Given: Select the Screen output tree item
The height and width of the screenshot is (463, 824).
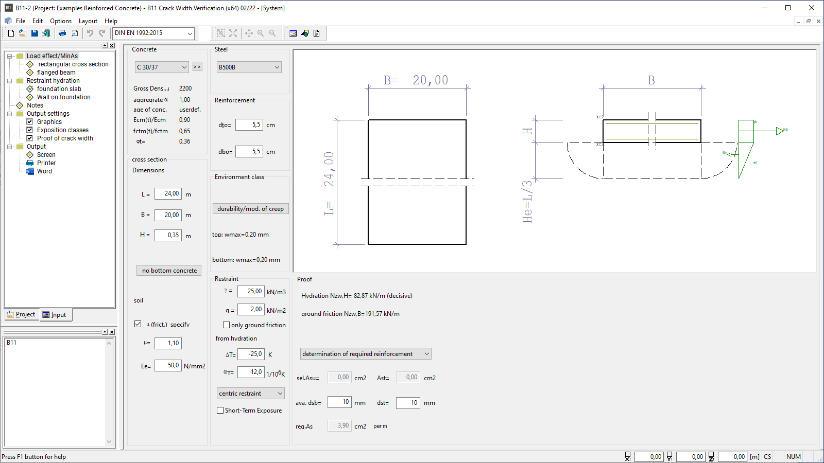Looking at the screenshot, I should (46, 155).
